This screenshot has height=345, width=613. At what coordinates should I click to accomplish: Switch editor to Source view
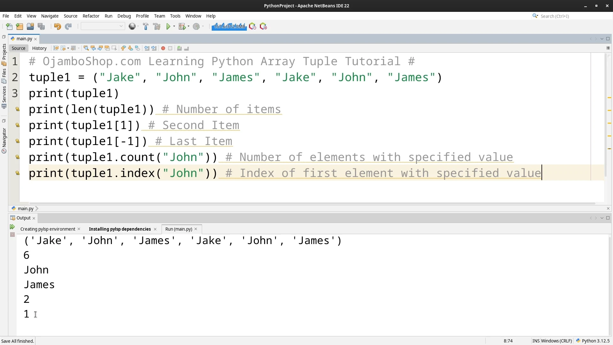[x=19, y=48]
